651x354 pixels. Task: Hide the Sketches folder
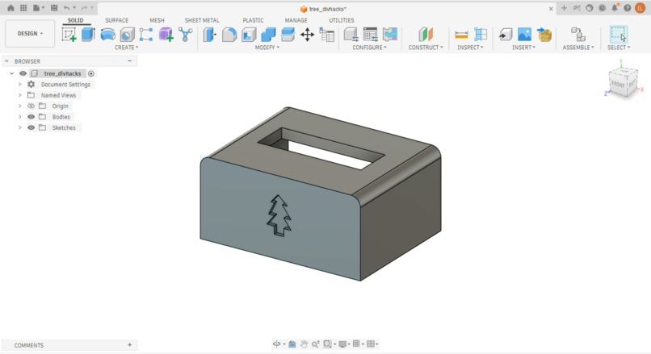31,127
